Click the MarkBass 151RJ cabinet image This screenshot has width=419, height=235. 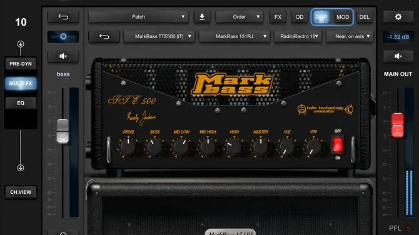(230, 206)
